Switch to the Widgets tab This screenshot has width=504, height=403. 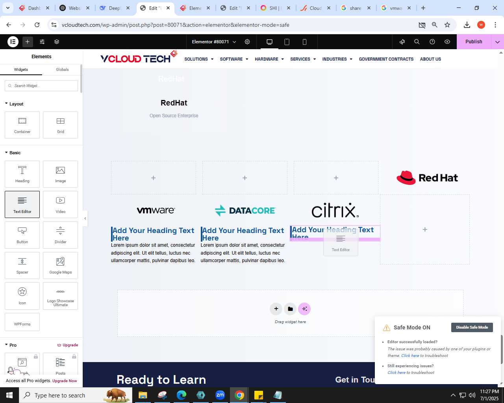point(21,70)
